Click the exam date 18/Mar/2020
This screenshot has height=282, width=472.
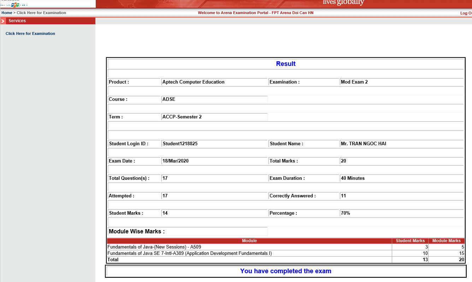pos(176,161)
